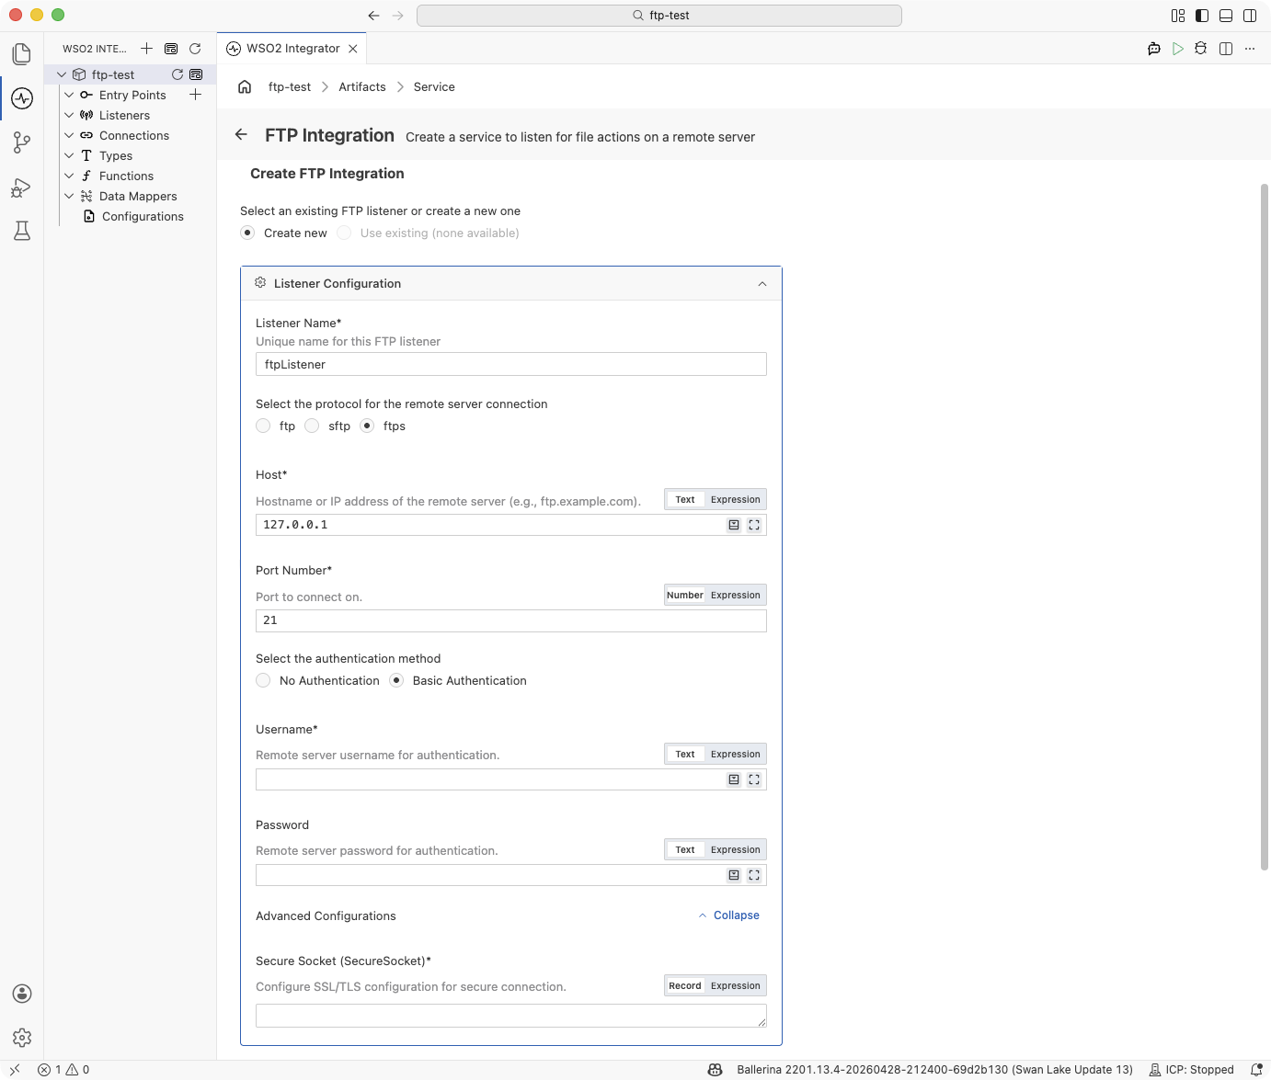Add an Entry Point with plus icon
This screenshot has width=1271, height=1080.
point(195,95)
